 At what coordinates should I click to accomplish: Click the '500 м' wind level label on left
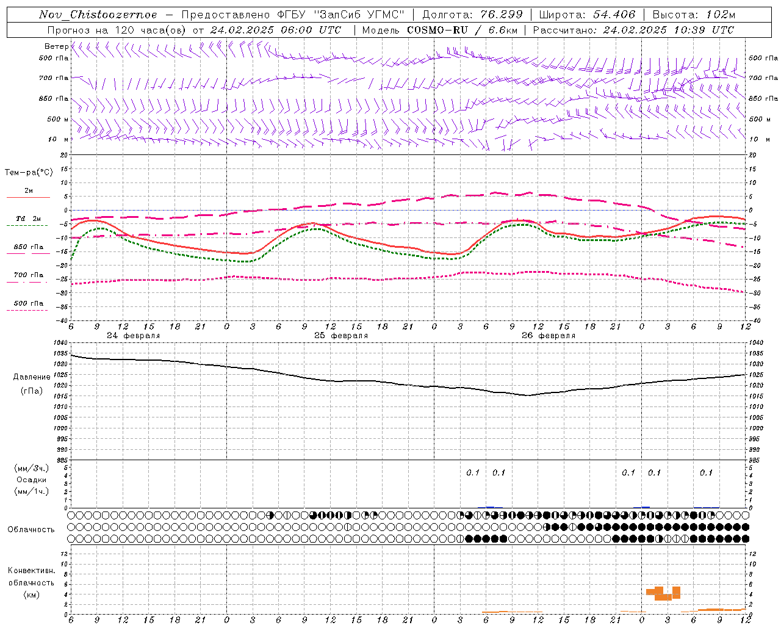[x=58, y=119]
